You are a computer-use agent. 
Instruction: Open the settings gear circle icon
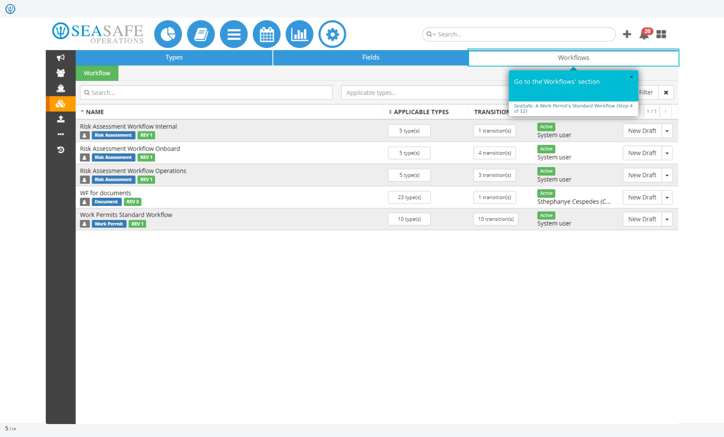[x=332, y=34]
